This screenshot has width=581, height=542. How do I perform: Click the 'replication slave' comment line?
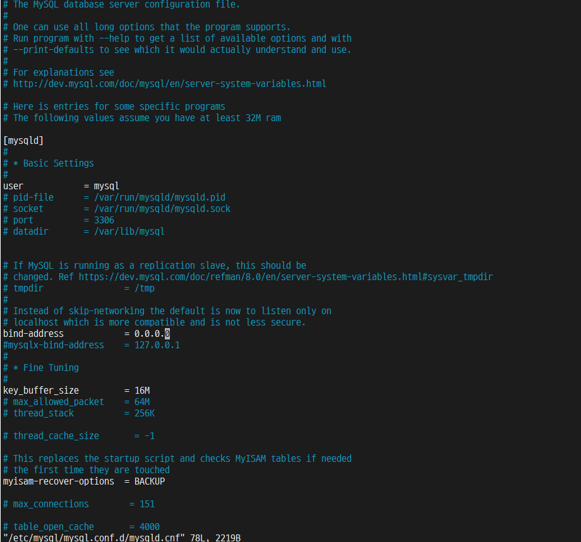(x=155, y=266)
